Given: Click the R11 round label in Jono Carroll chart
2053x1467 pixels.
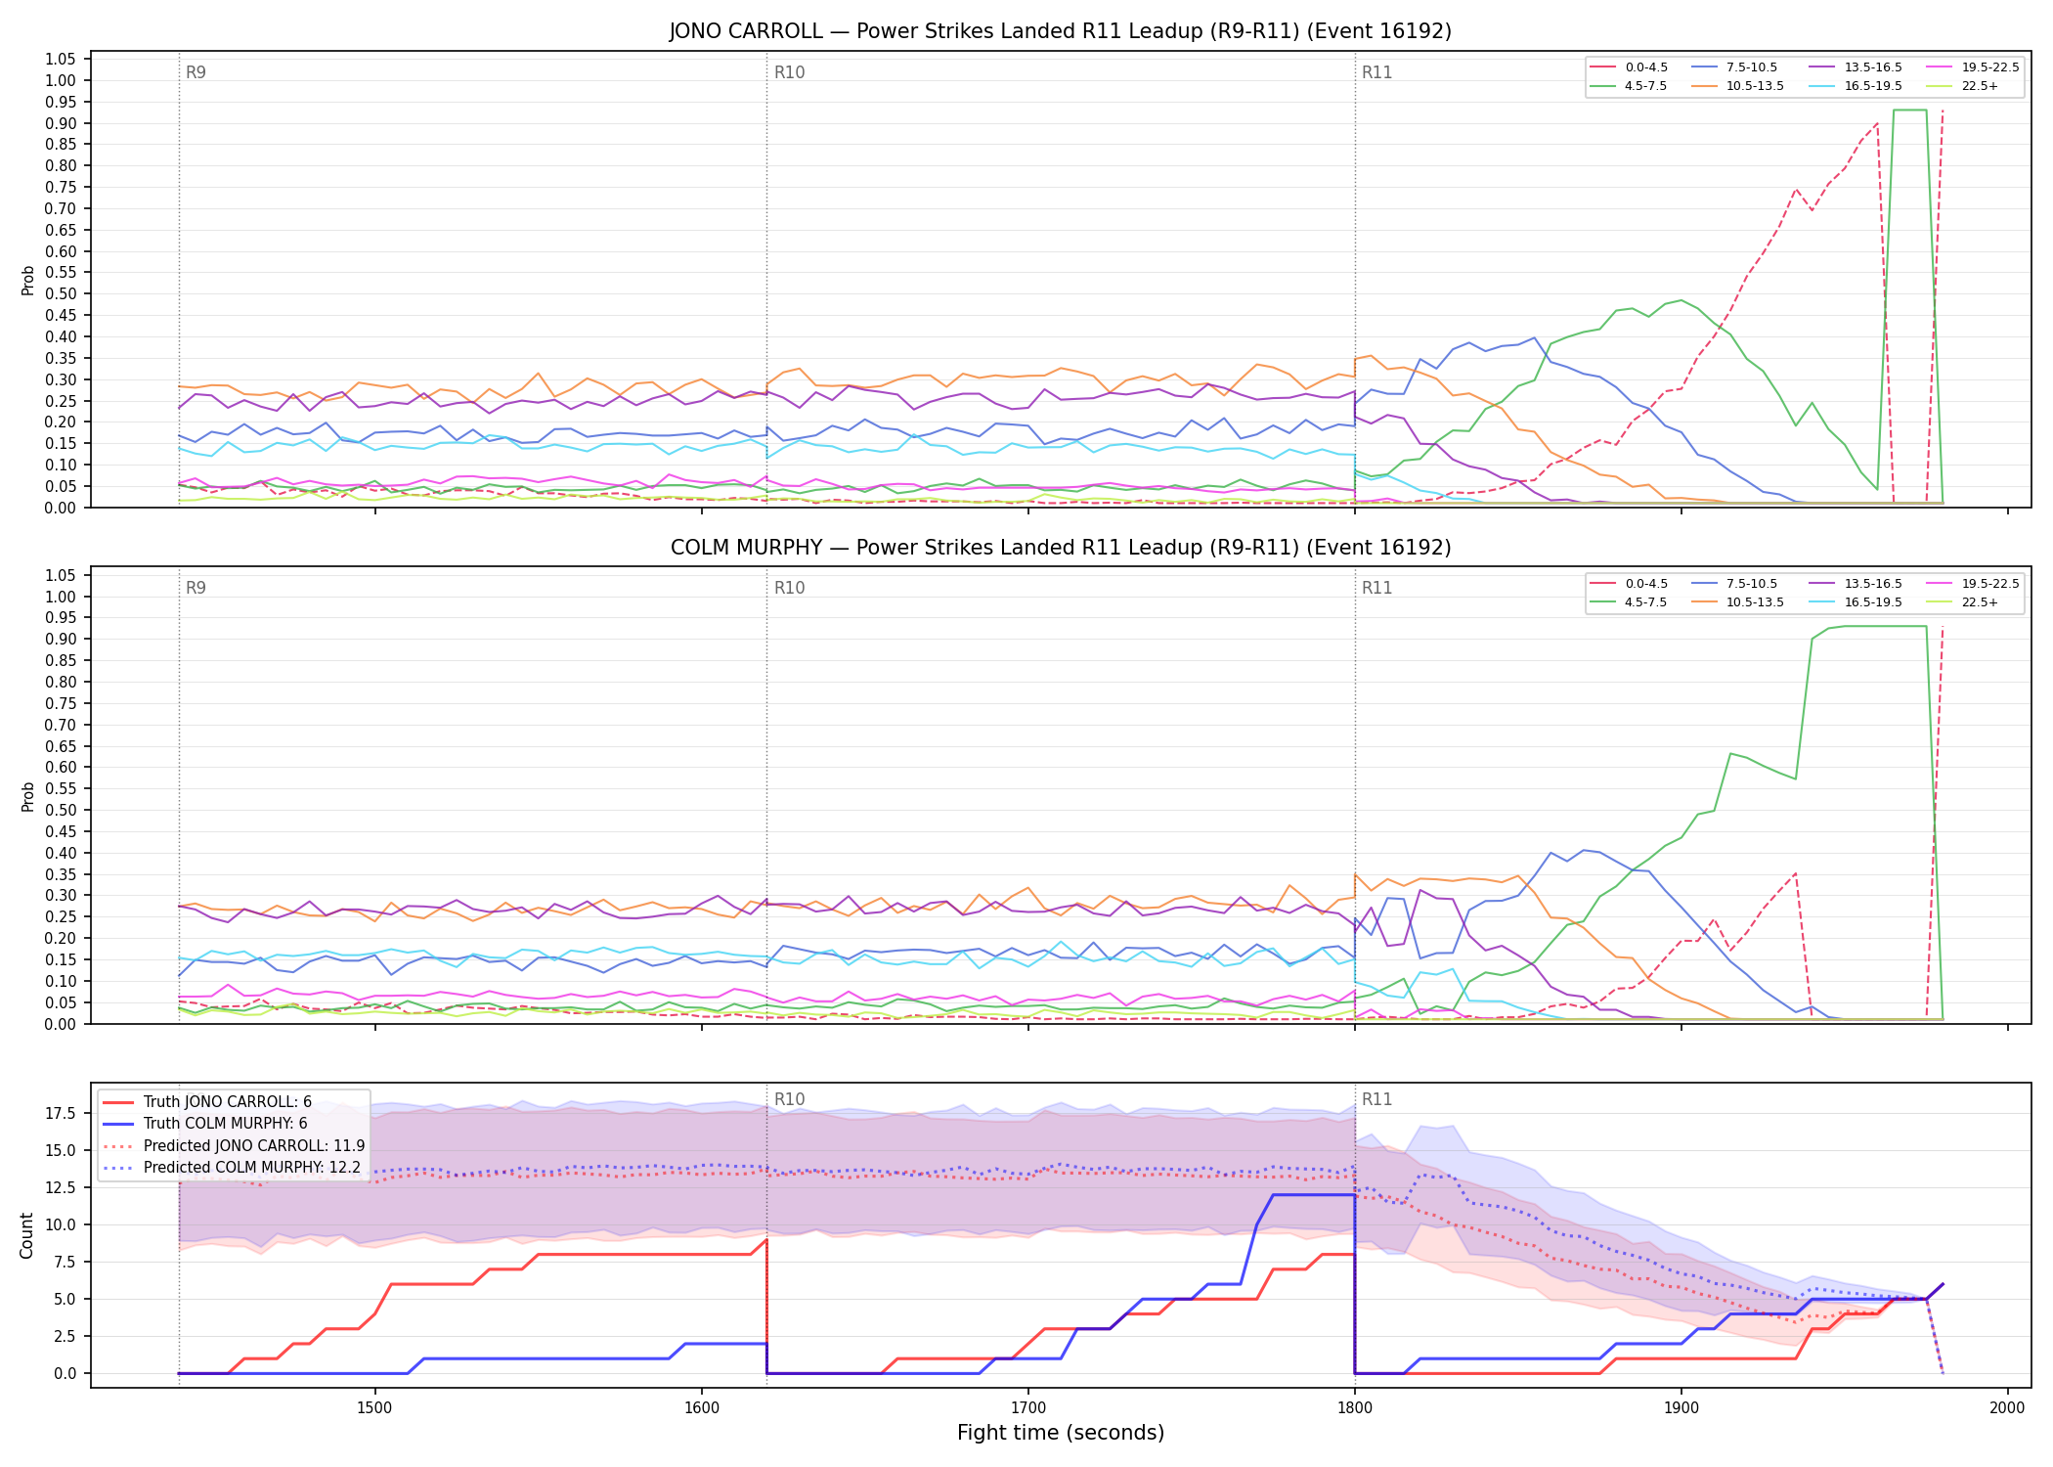Looking at the screenshot, I should coord(1376,72).
